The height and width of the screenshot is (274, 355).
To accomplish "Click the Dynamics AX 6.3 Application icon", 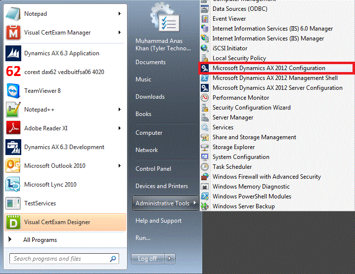I will coord(13,53).
